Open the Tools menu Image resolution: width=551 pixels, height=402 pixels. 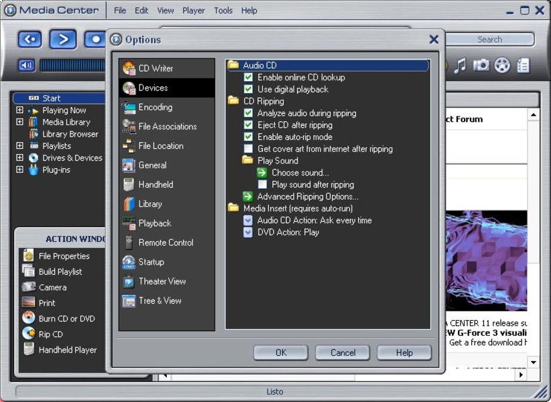pyautogui.click(x=223, y=11)
